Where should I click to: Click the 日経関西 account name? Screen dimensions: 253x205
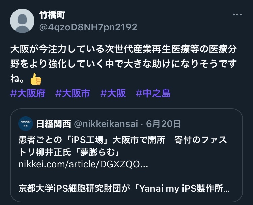(54, 124)
